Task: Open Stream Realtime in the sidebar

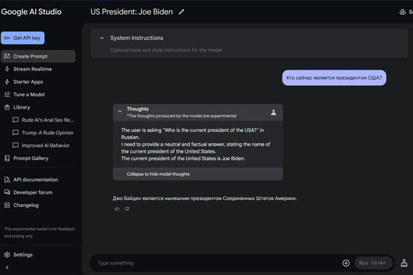Action: pyautogui.click(x=32, y=69)
